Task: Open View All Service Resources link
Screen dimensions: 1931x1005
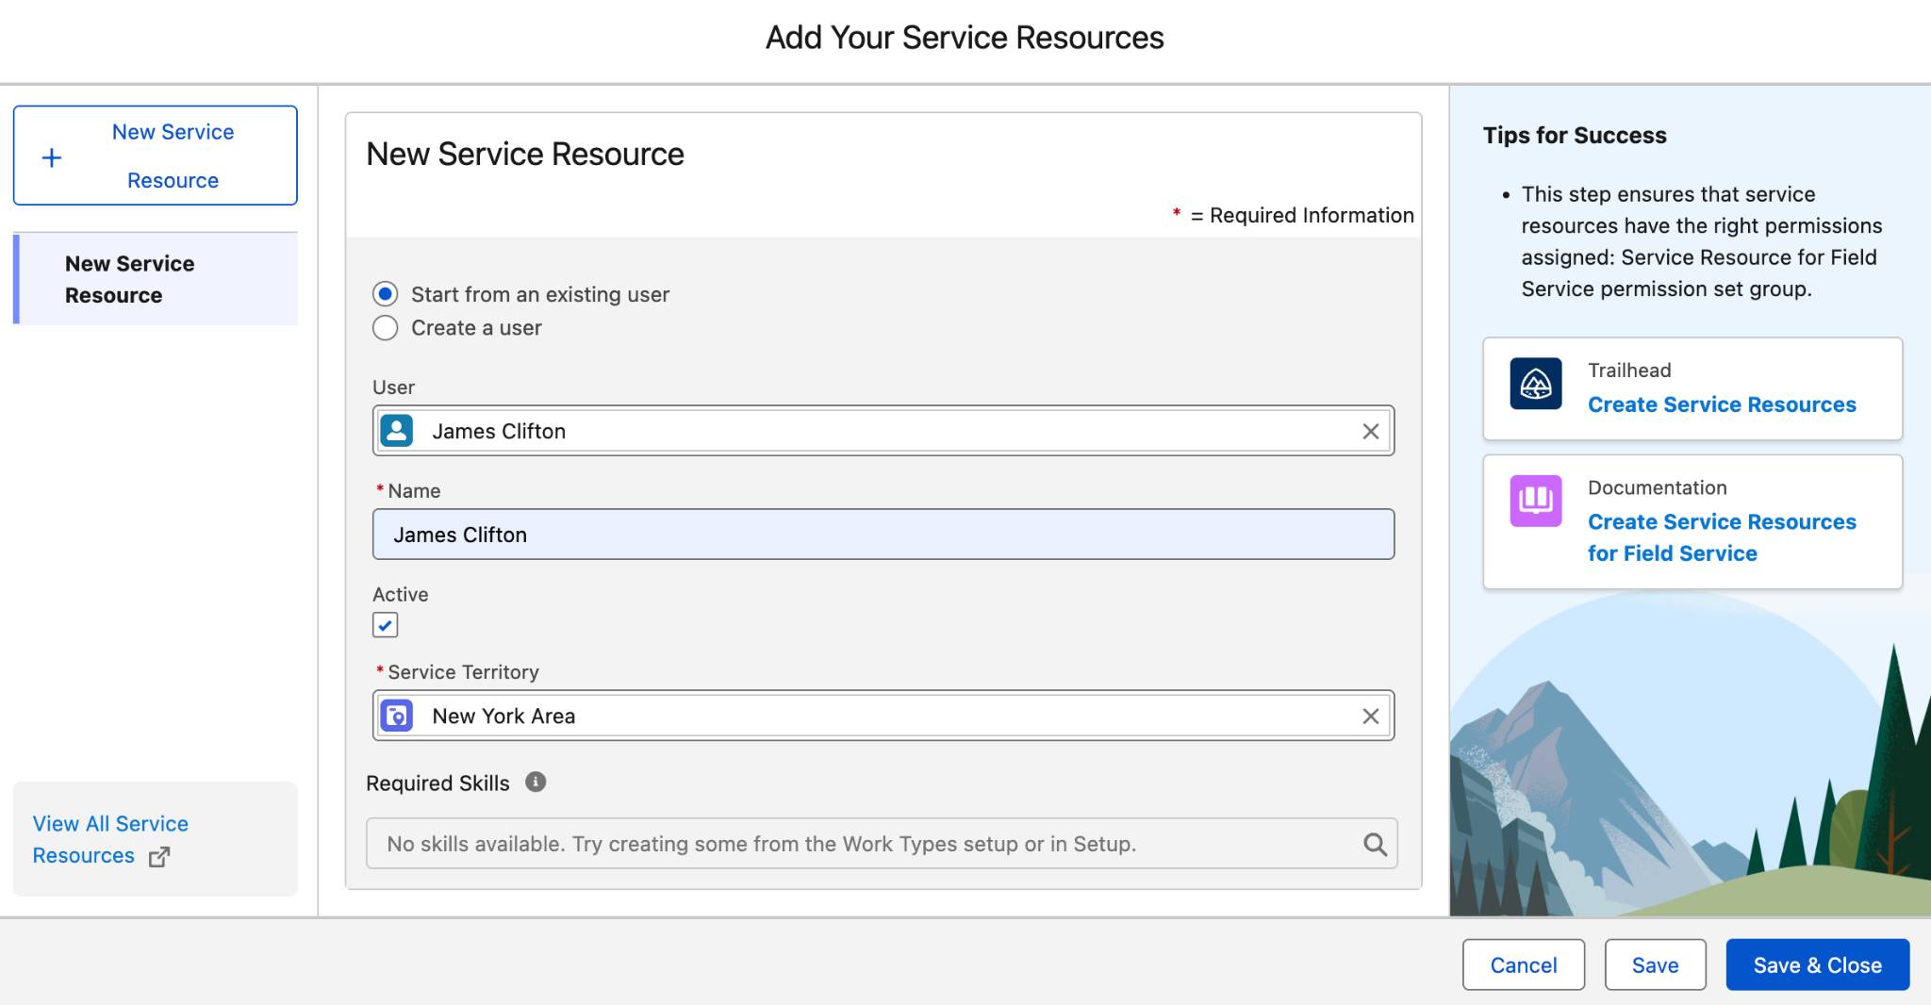Action: tap(110, 839)
